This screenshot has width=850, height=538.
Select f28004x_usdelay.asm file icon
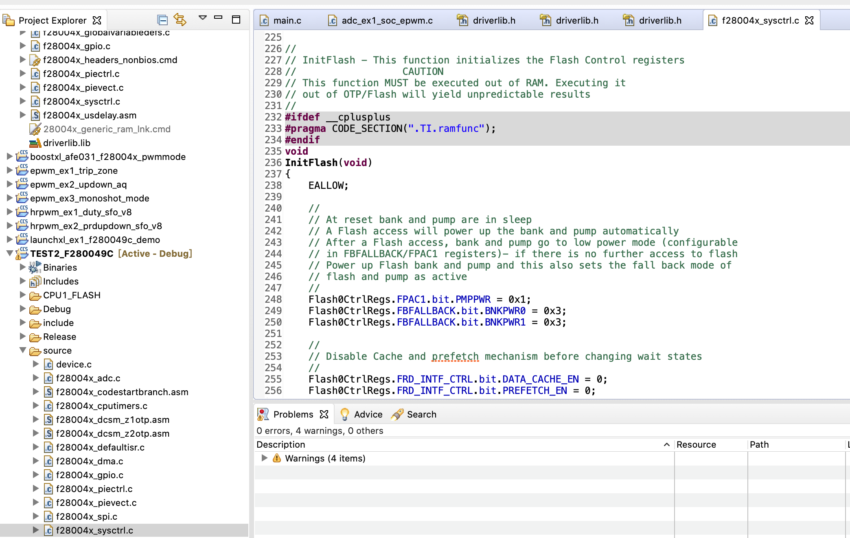[35, 116]
